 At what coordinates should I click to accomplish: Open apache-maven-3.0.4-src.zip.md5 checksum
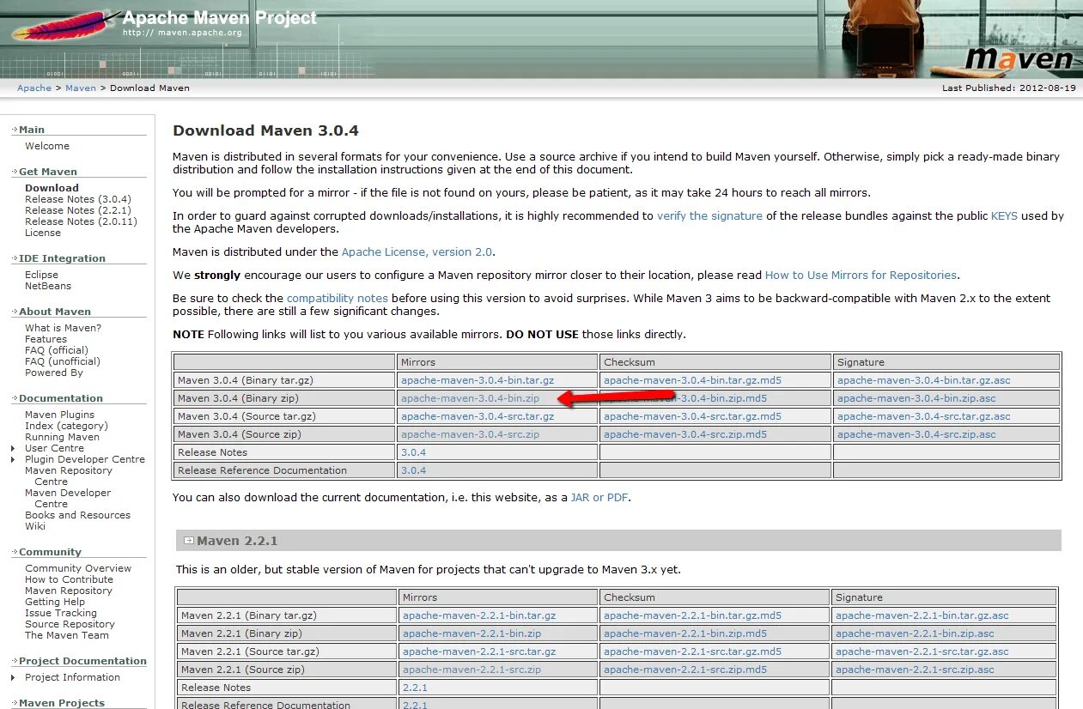(685, 434)
